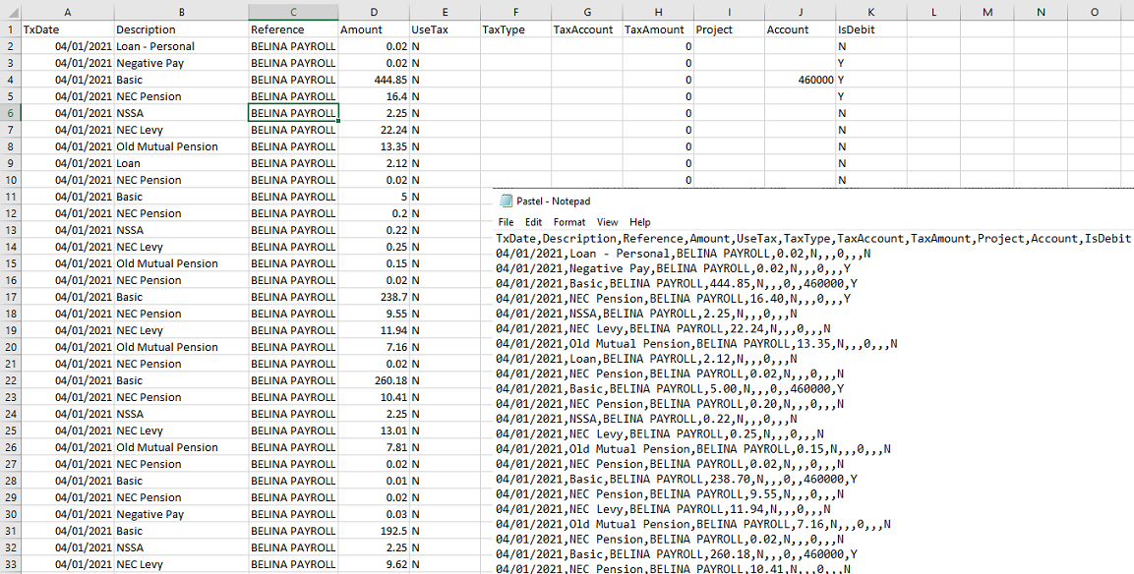
Task: Select the Amount cell 238.7
Action: point(373,297)
